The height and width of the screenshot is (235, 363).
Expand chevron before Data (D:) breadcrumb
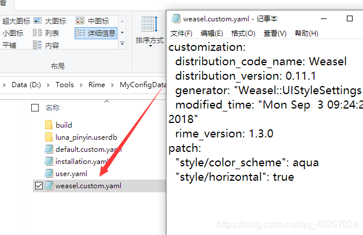[x=4, y=85]
